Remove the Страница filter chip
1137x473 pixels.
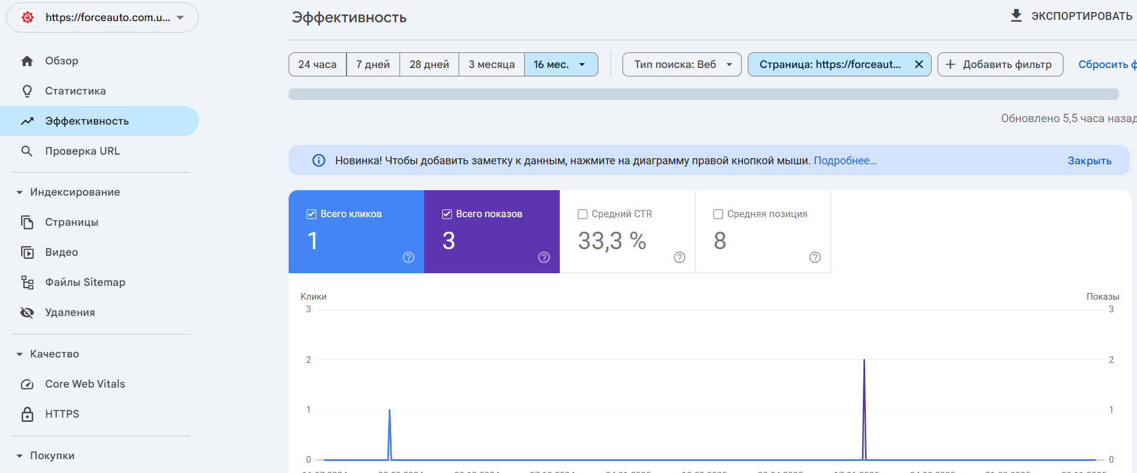coord(919,64)
